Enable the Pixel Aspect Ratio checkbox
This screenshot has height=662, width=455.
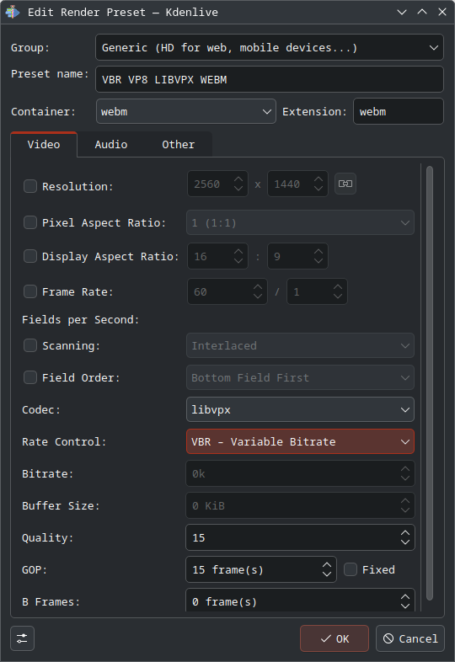[30, 222]
